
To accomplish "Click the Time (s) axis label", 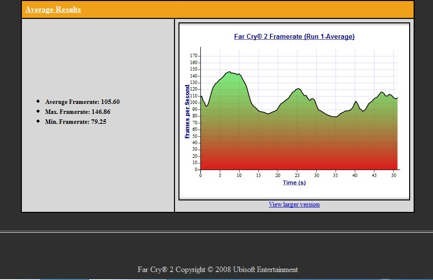I will [294, 183].
